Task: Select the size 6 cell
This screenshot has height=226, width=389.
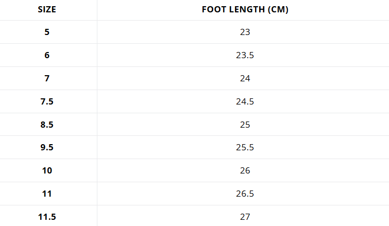Action: 47,55
